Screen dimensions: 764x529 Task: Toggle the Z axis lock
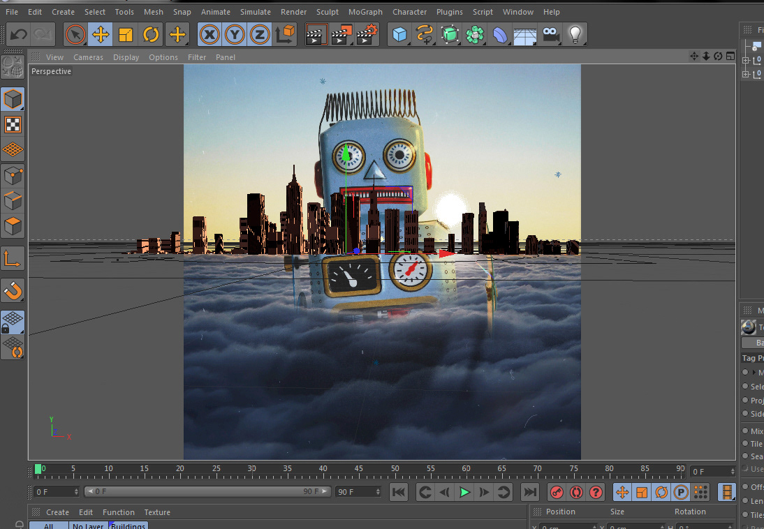260,34
